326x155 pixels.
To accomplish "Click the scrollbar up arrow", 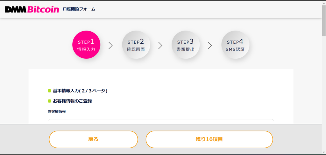I will (324, 3).
